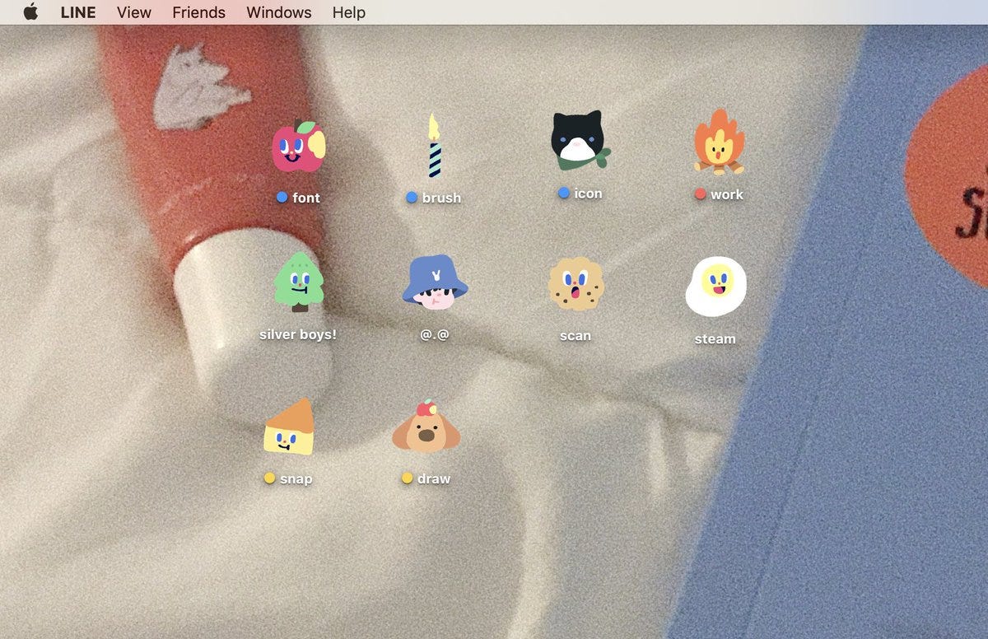Open the View menu
The image size is (988, 639).
coord(134,12)
